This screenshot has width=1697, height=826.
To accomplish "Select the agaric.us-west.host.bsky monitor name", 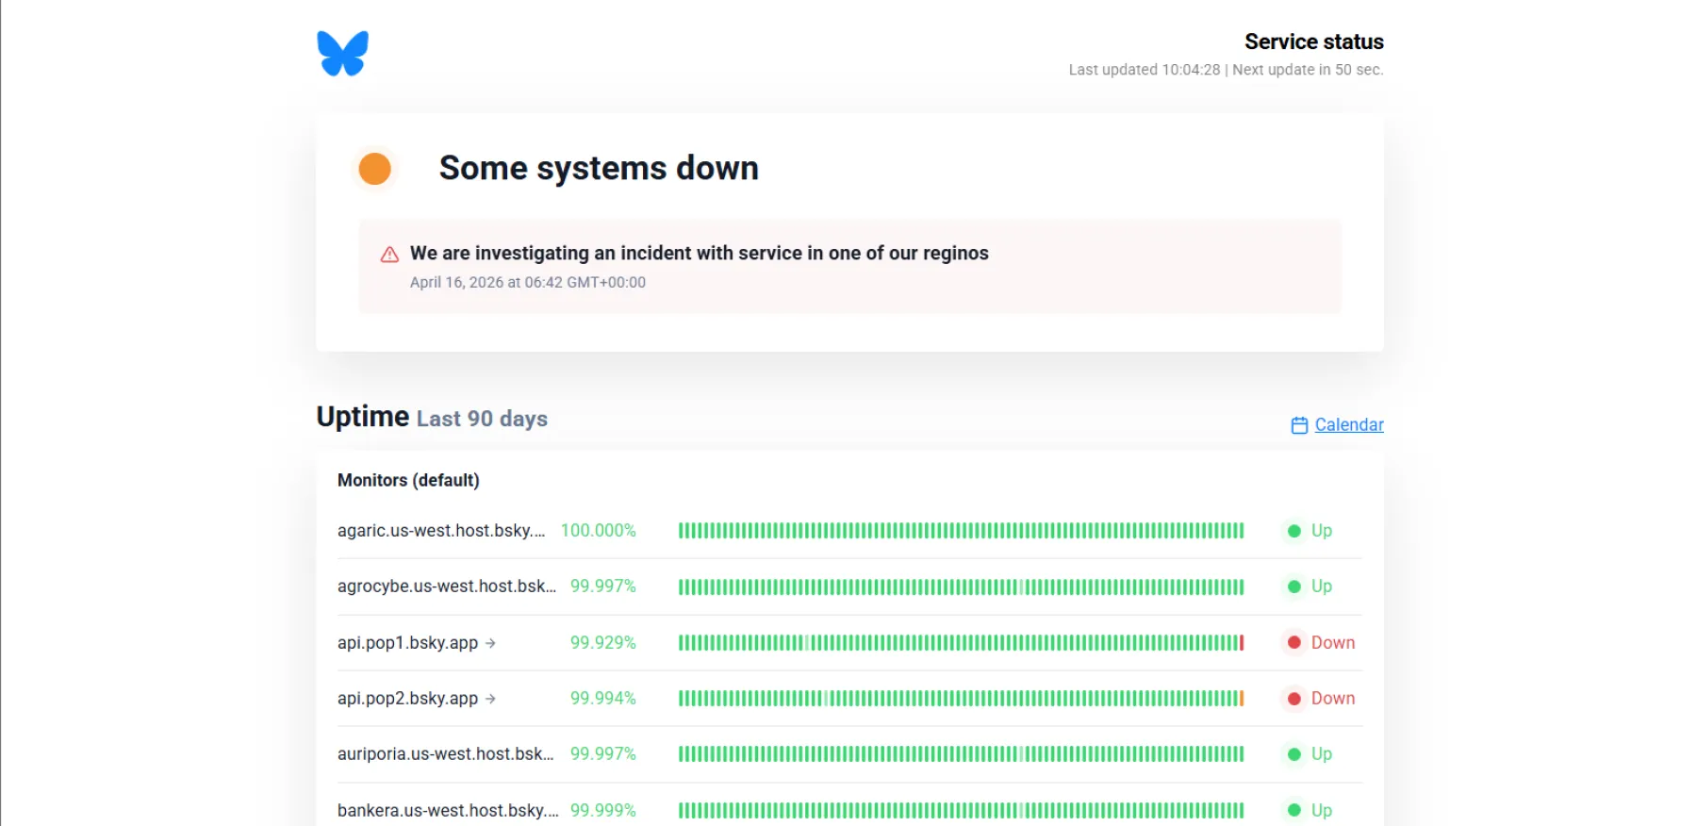I will pos(441,531).
